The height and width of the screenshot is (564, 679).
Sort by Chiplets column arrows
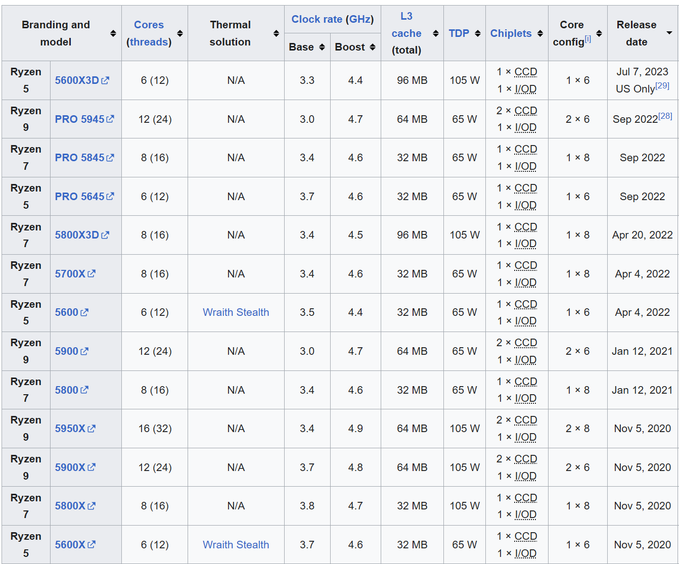coord(540,33)
